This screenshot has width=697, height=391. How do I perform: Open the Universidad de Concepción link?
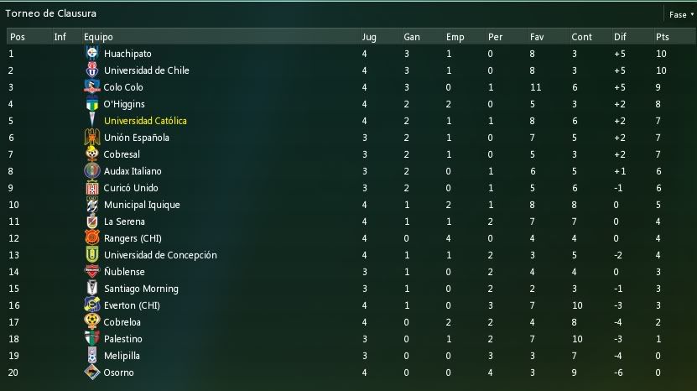160,255
